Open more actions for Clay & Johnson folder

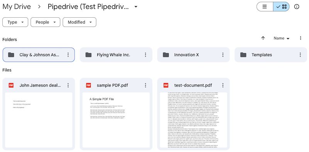[68, 55]
